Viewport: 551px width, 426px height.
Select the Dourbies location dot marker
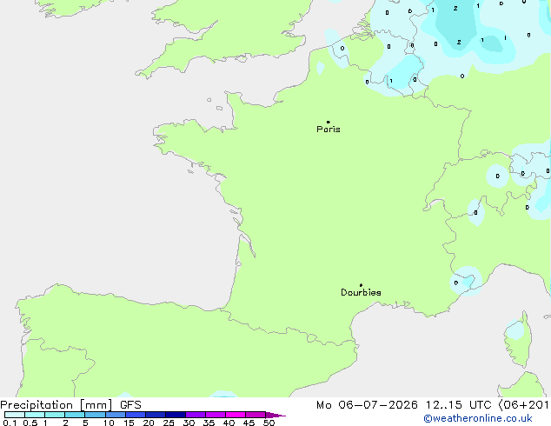[x=361, y=285]
